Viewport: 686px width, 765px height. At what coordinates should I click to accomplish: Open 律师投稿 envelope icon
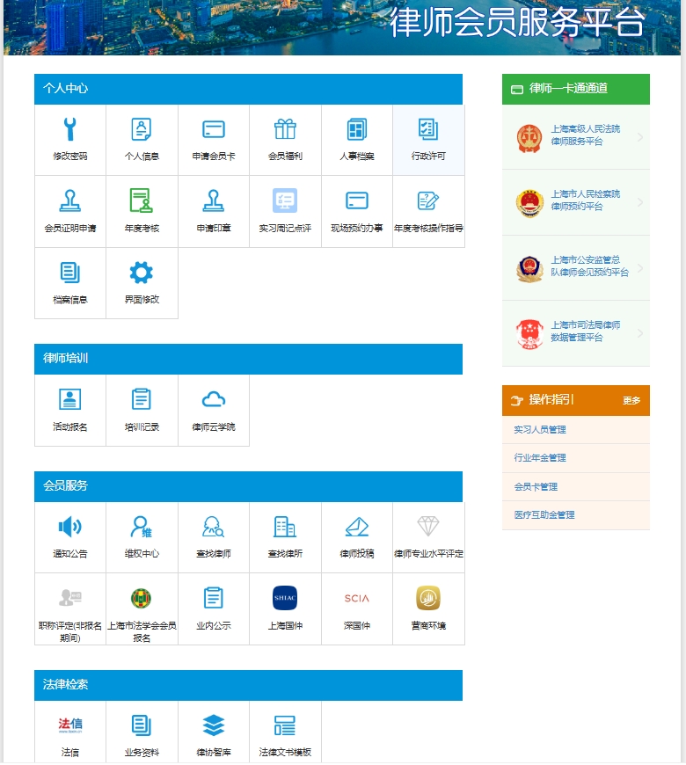tap(357, 527)
